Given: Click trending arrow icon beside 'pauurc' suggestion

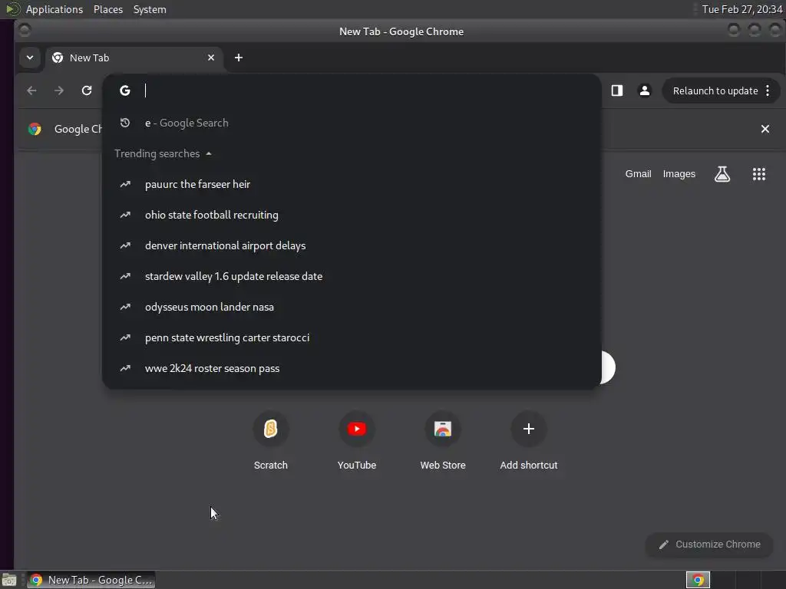Looking at the screenshot, I should point(125,184).
